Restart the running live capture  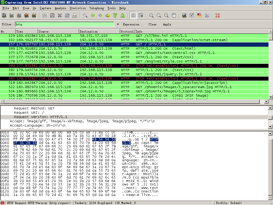[x=34, y=15]
